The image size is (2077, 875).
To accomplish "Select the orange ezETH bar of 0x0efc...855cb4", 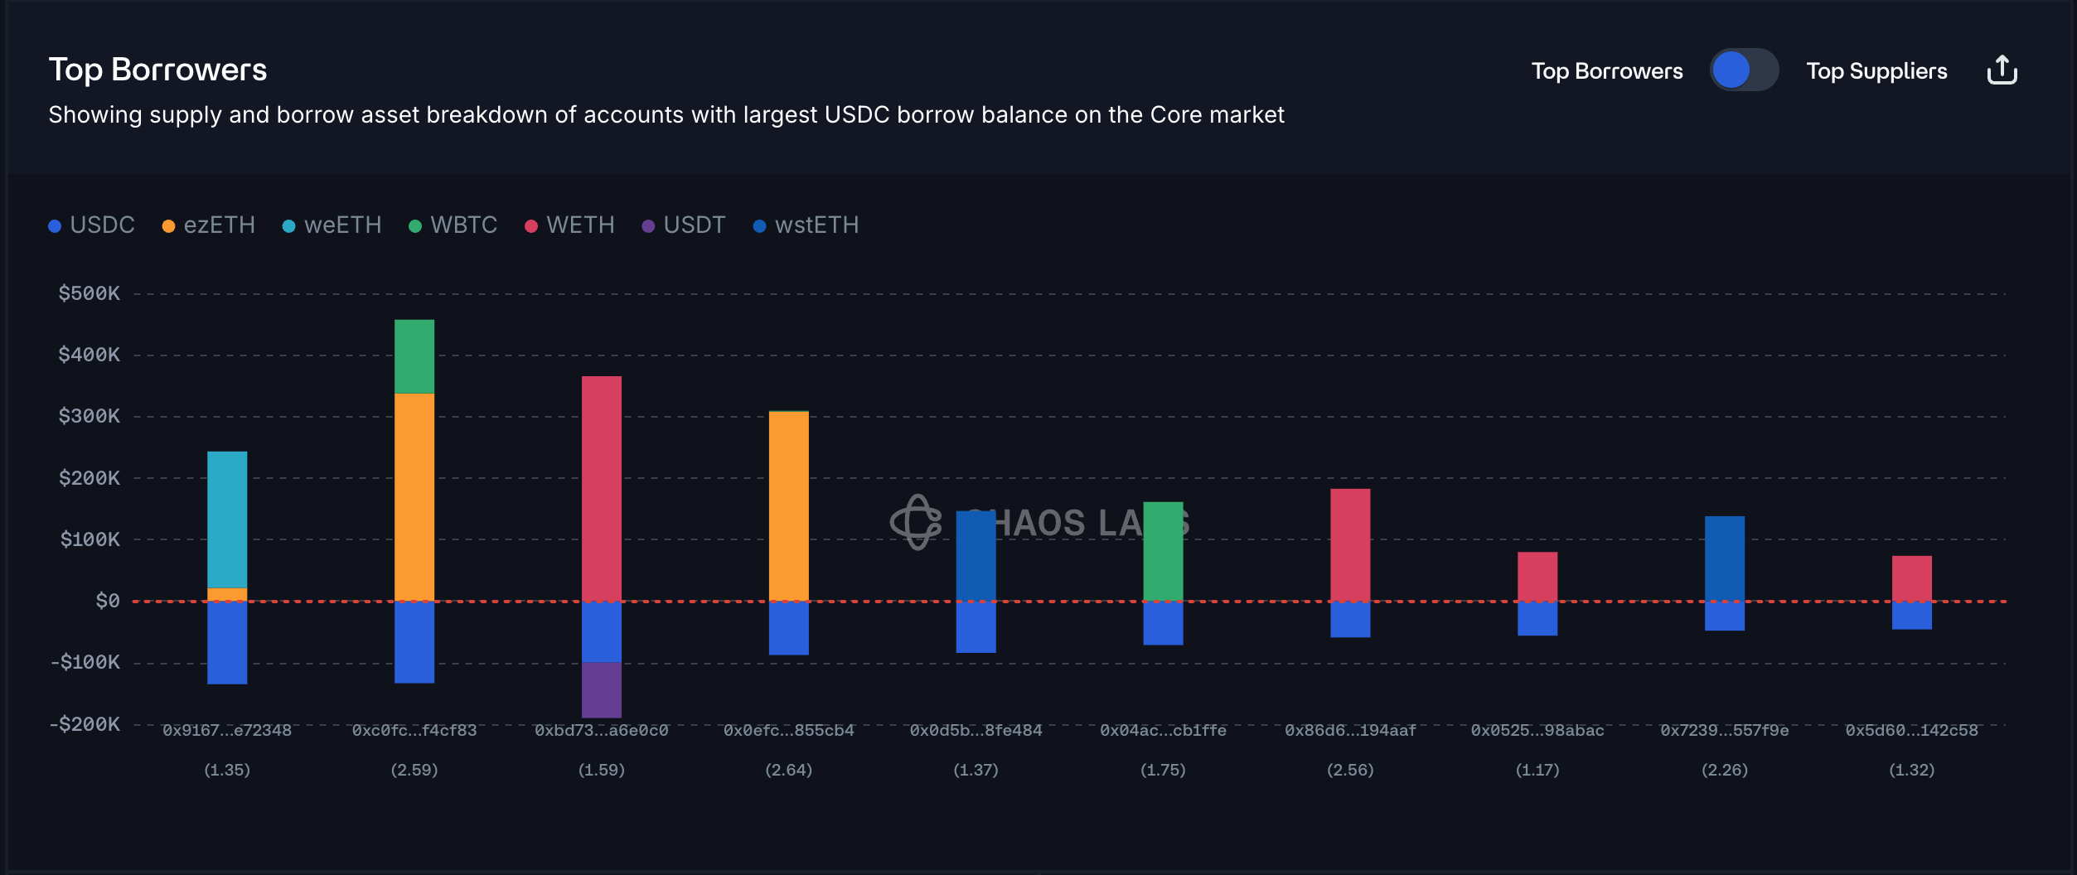I will coord(789,505).
